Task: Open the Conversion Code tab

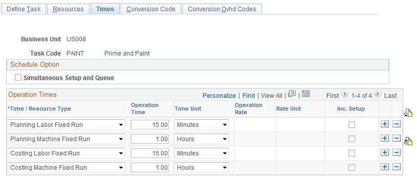Action: click(151, 9)
